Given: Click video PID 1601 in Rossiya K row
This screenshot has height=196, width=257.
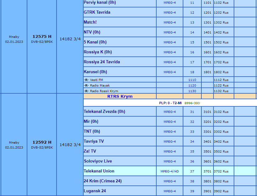Looking at the screenshot, I should tap(207, 52).
